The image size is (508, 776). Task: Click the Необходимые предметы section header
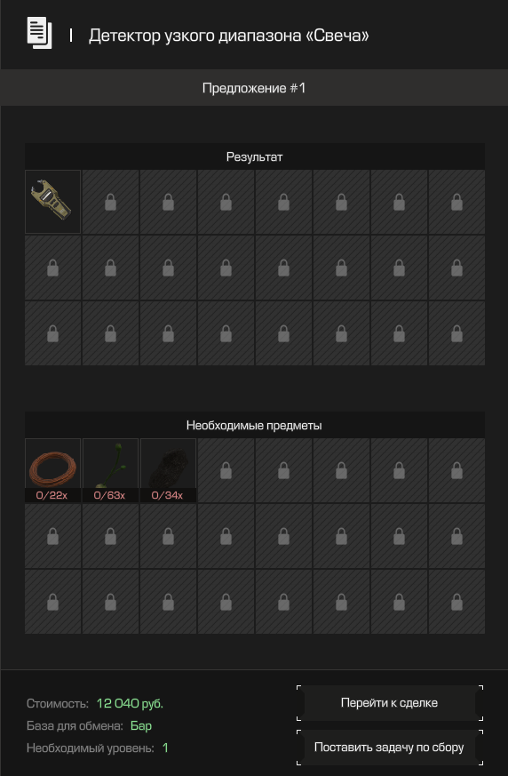click(255, 425)
